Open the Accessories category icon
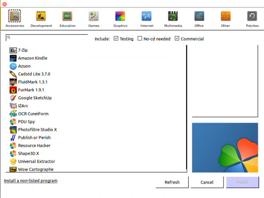 pyautogui.click(x=15, y=16)
